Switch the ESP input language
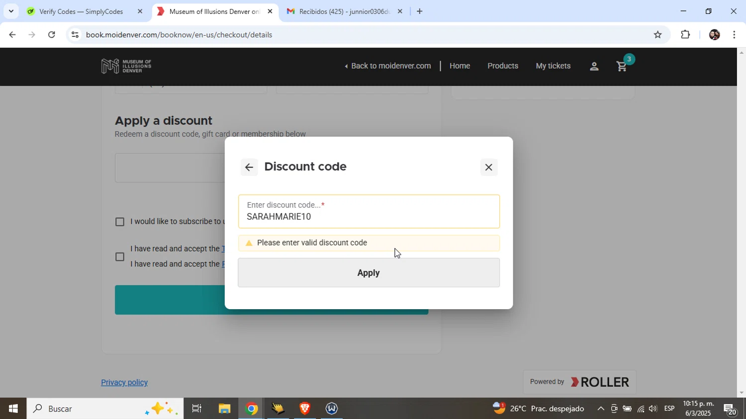The image size is (746, 419). coord(669,409)
